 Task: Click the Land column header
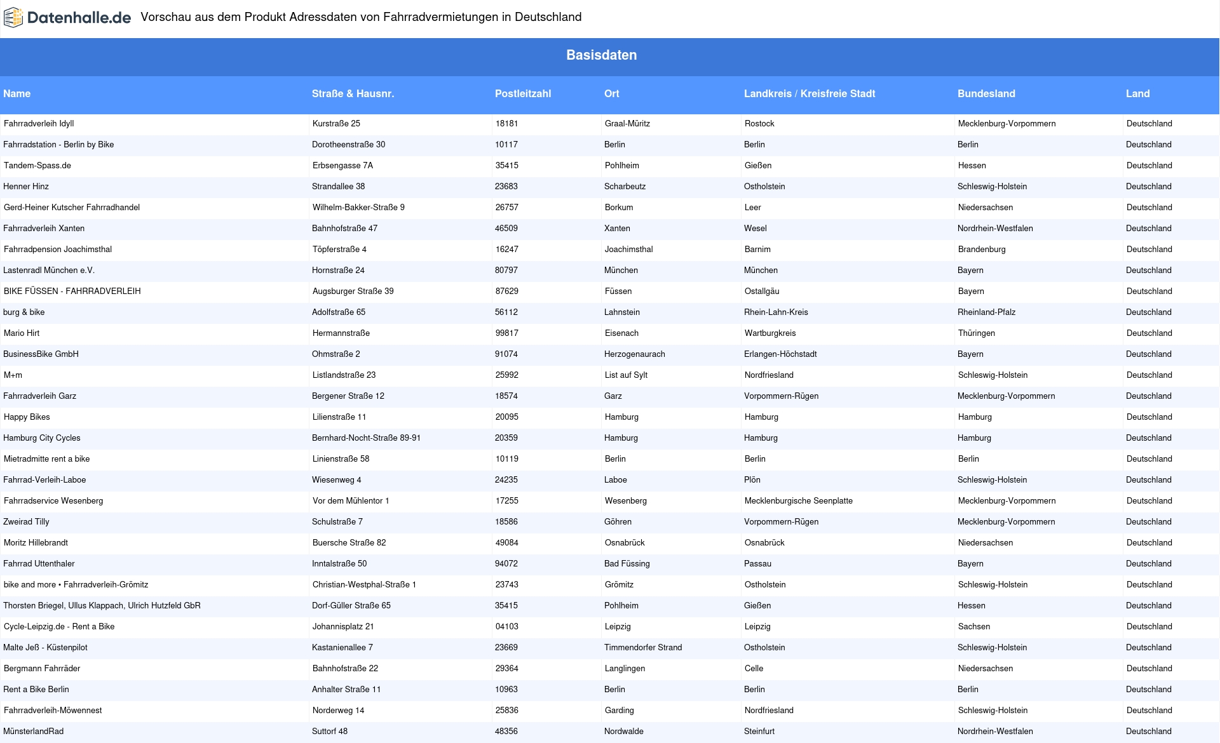[1137, 93]
